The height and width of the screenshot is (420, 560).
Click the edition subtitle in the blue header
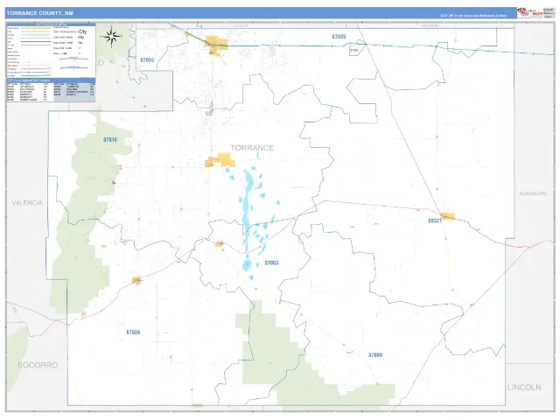(x=473, y=16)
